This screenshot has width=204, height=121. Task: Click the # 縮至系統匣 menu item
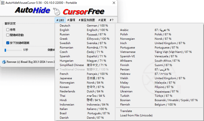pyautogui.click(x=87, y=20)
